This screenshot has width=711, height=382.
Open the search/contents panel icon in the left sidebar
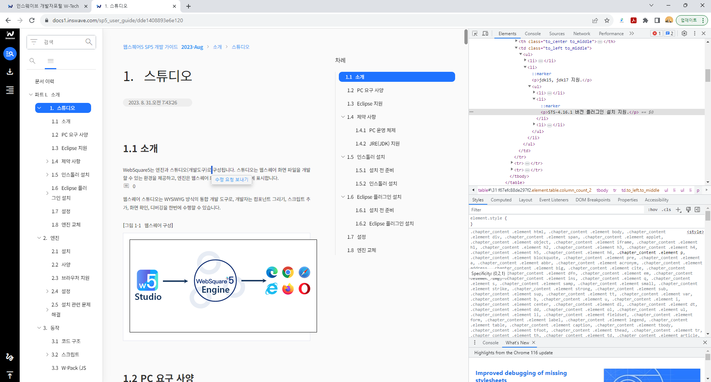coord(10,54)
